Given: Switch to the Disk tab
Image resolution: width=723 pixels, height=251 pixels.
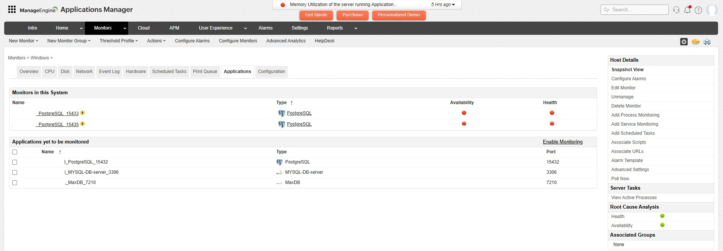Looking at the screenshot, I should pos(65,72).
